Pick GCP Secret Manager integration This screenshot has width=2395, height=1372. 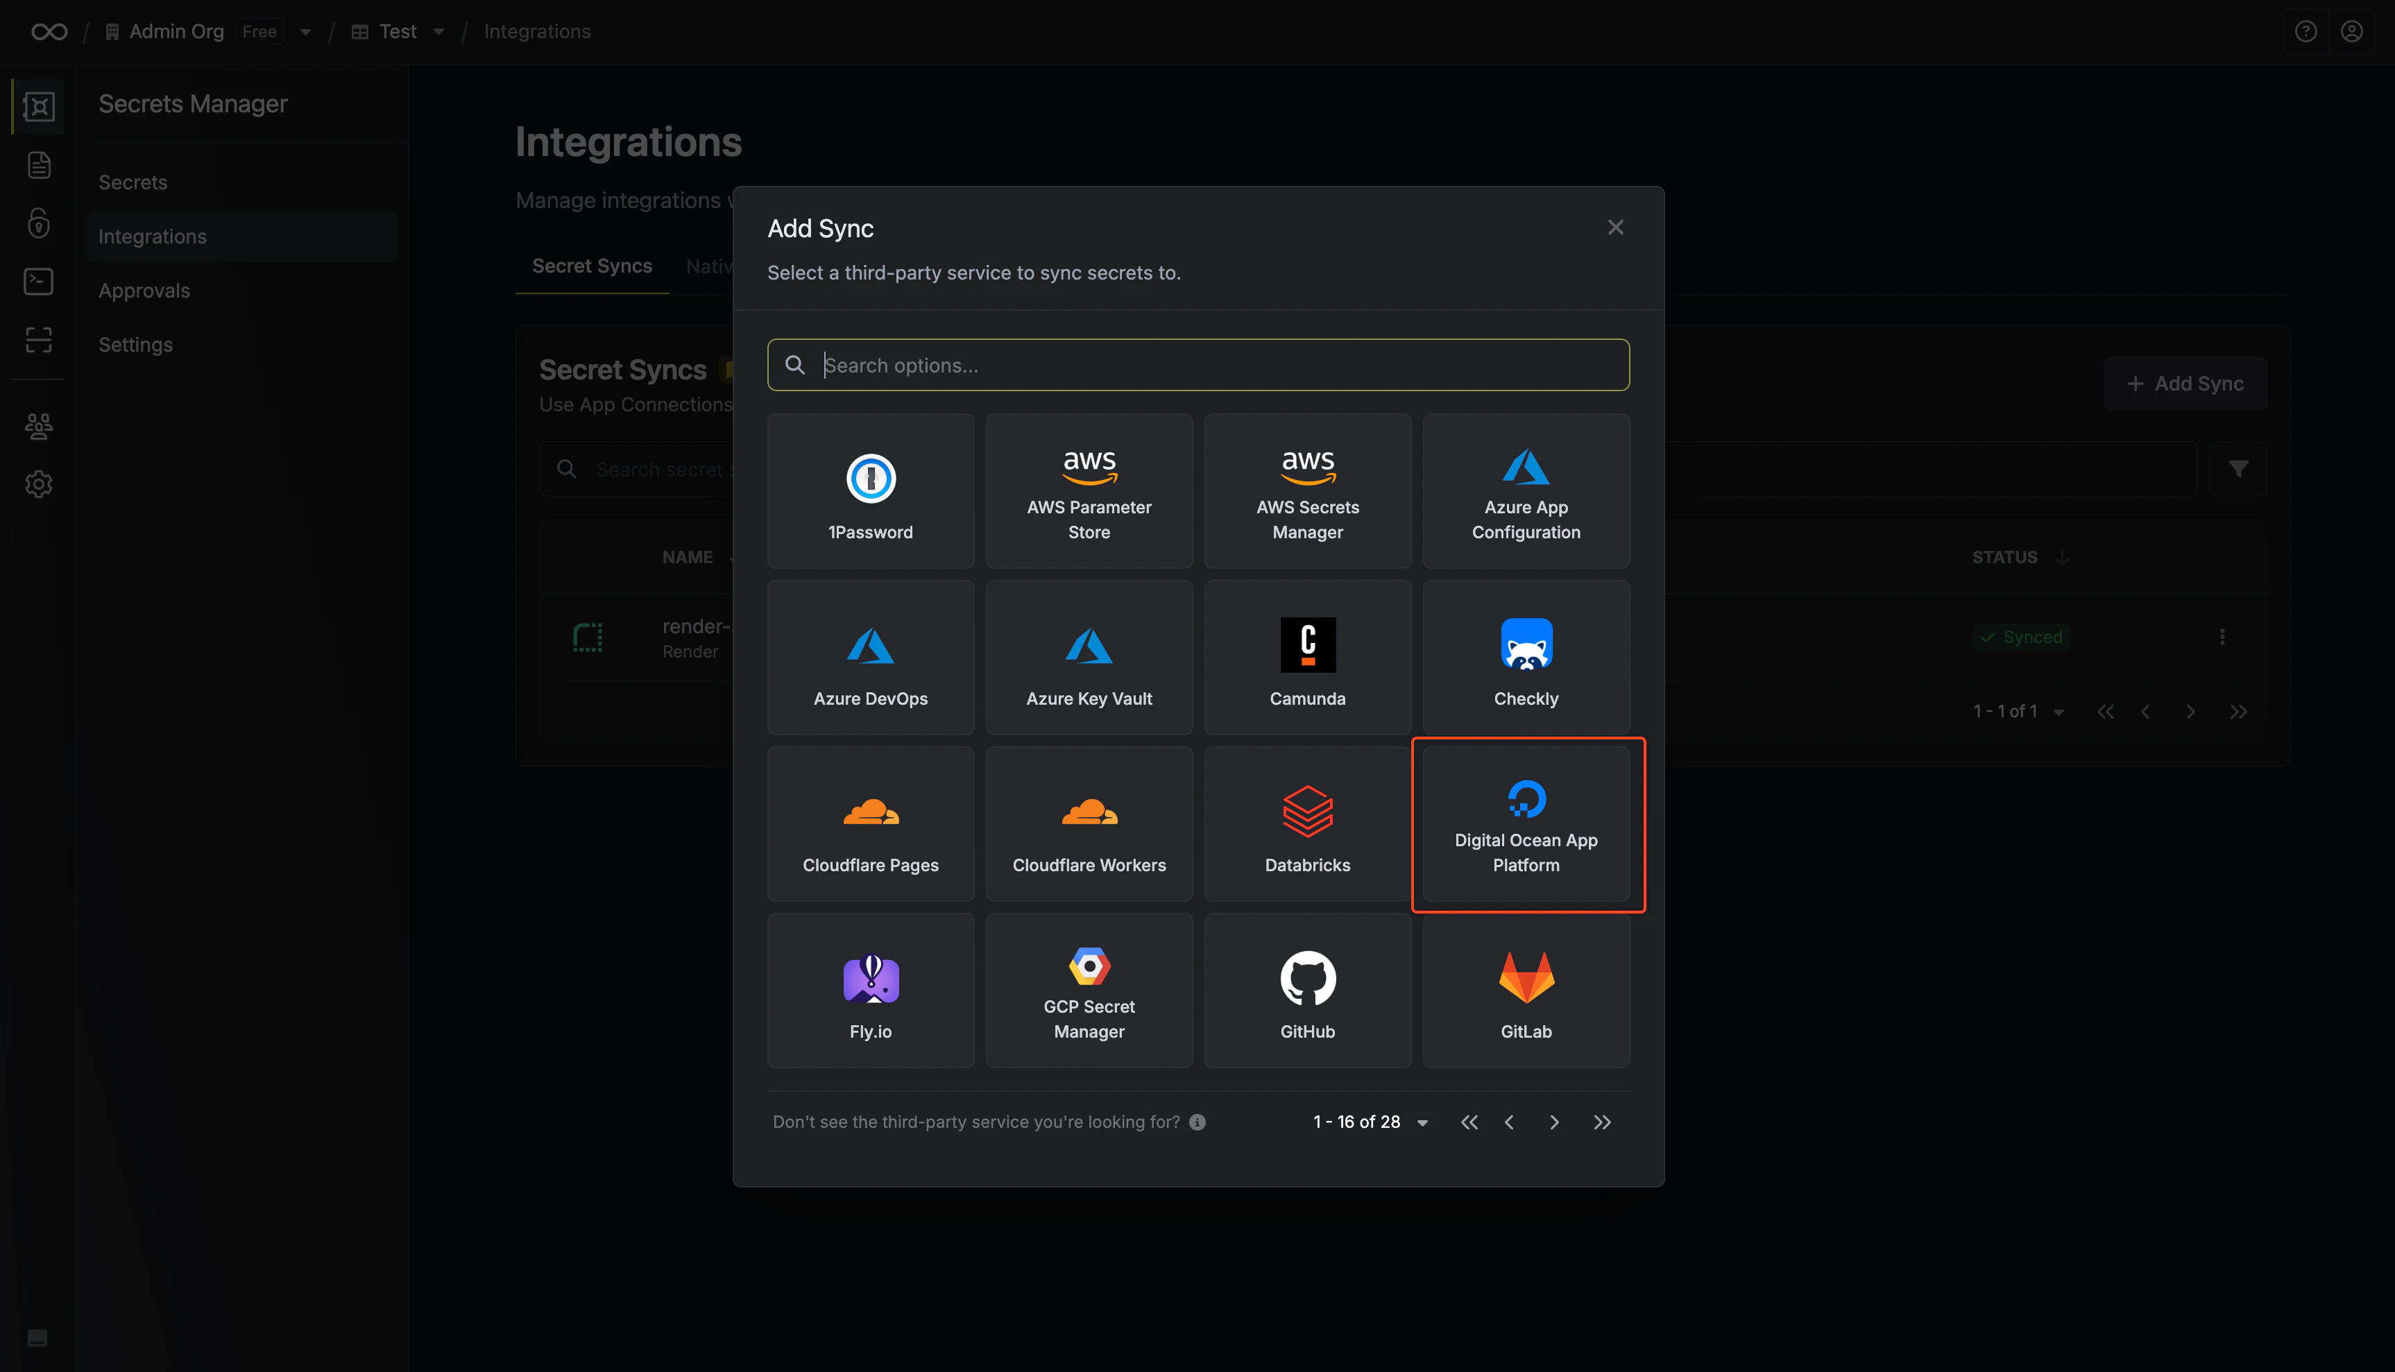tap(1089, 991)
